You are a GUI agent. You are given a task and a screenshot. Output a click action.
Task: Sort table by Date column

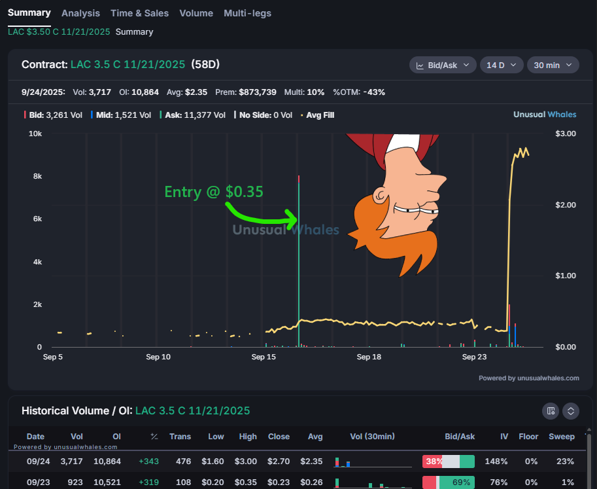pos(35,437)
